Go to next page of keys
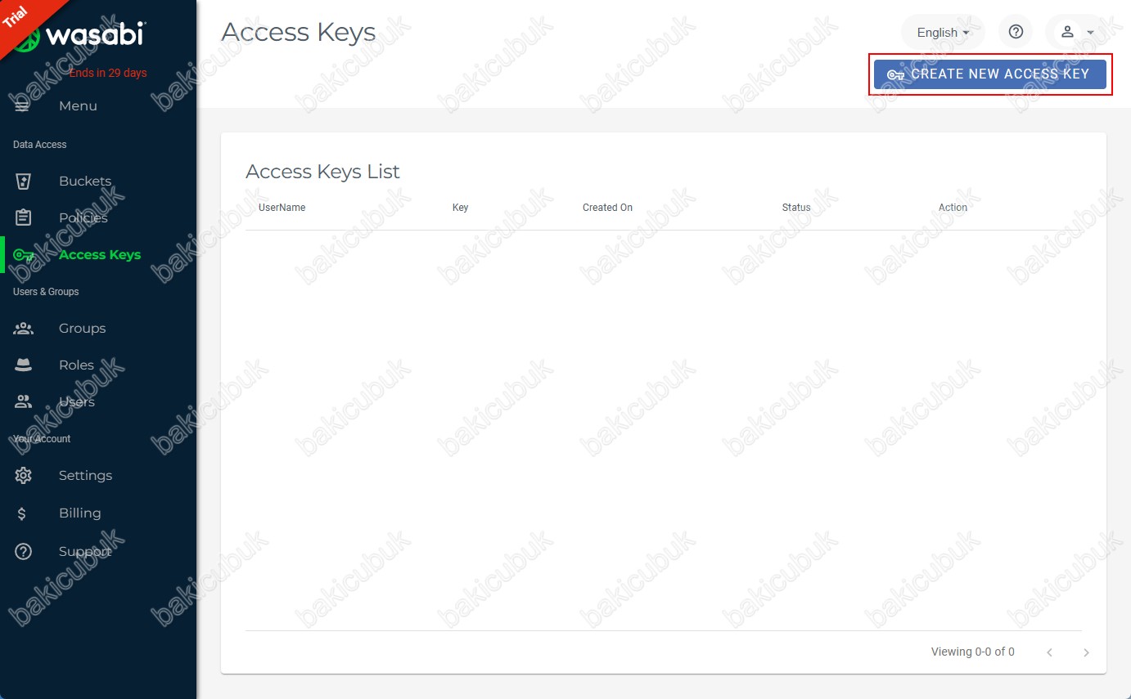The image size is (1131, 699). coord(1086,652)
